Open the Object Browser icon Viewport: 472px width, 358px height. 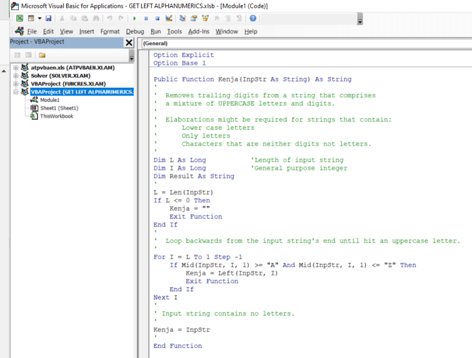click(205, 18)
